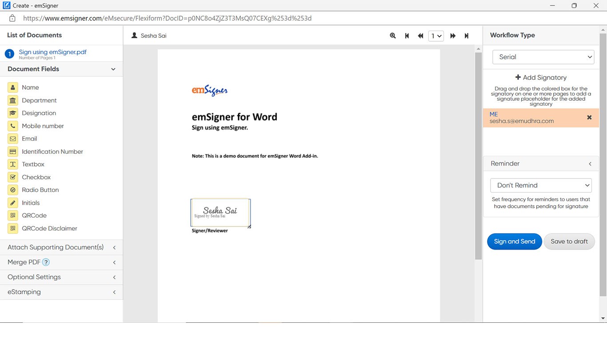Click the document viewer scrollbar up arrow
The height and width of the screenshot is (341, 607).
click(479, 49)
